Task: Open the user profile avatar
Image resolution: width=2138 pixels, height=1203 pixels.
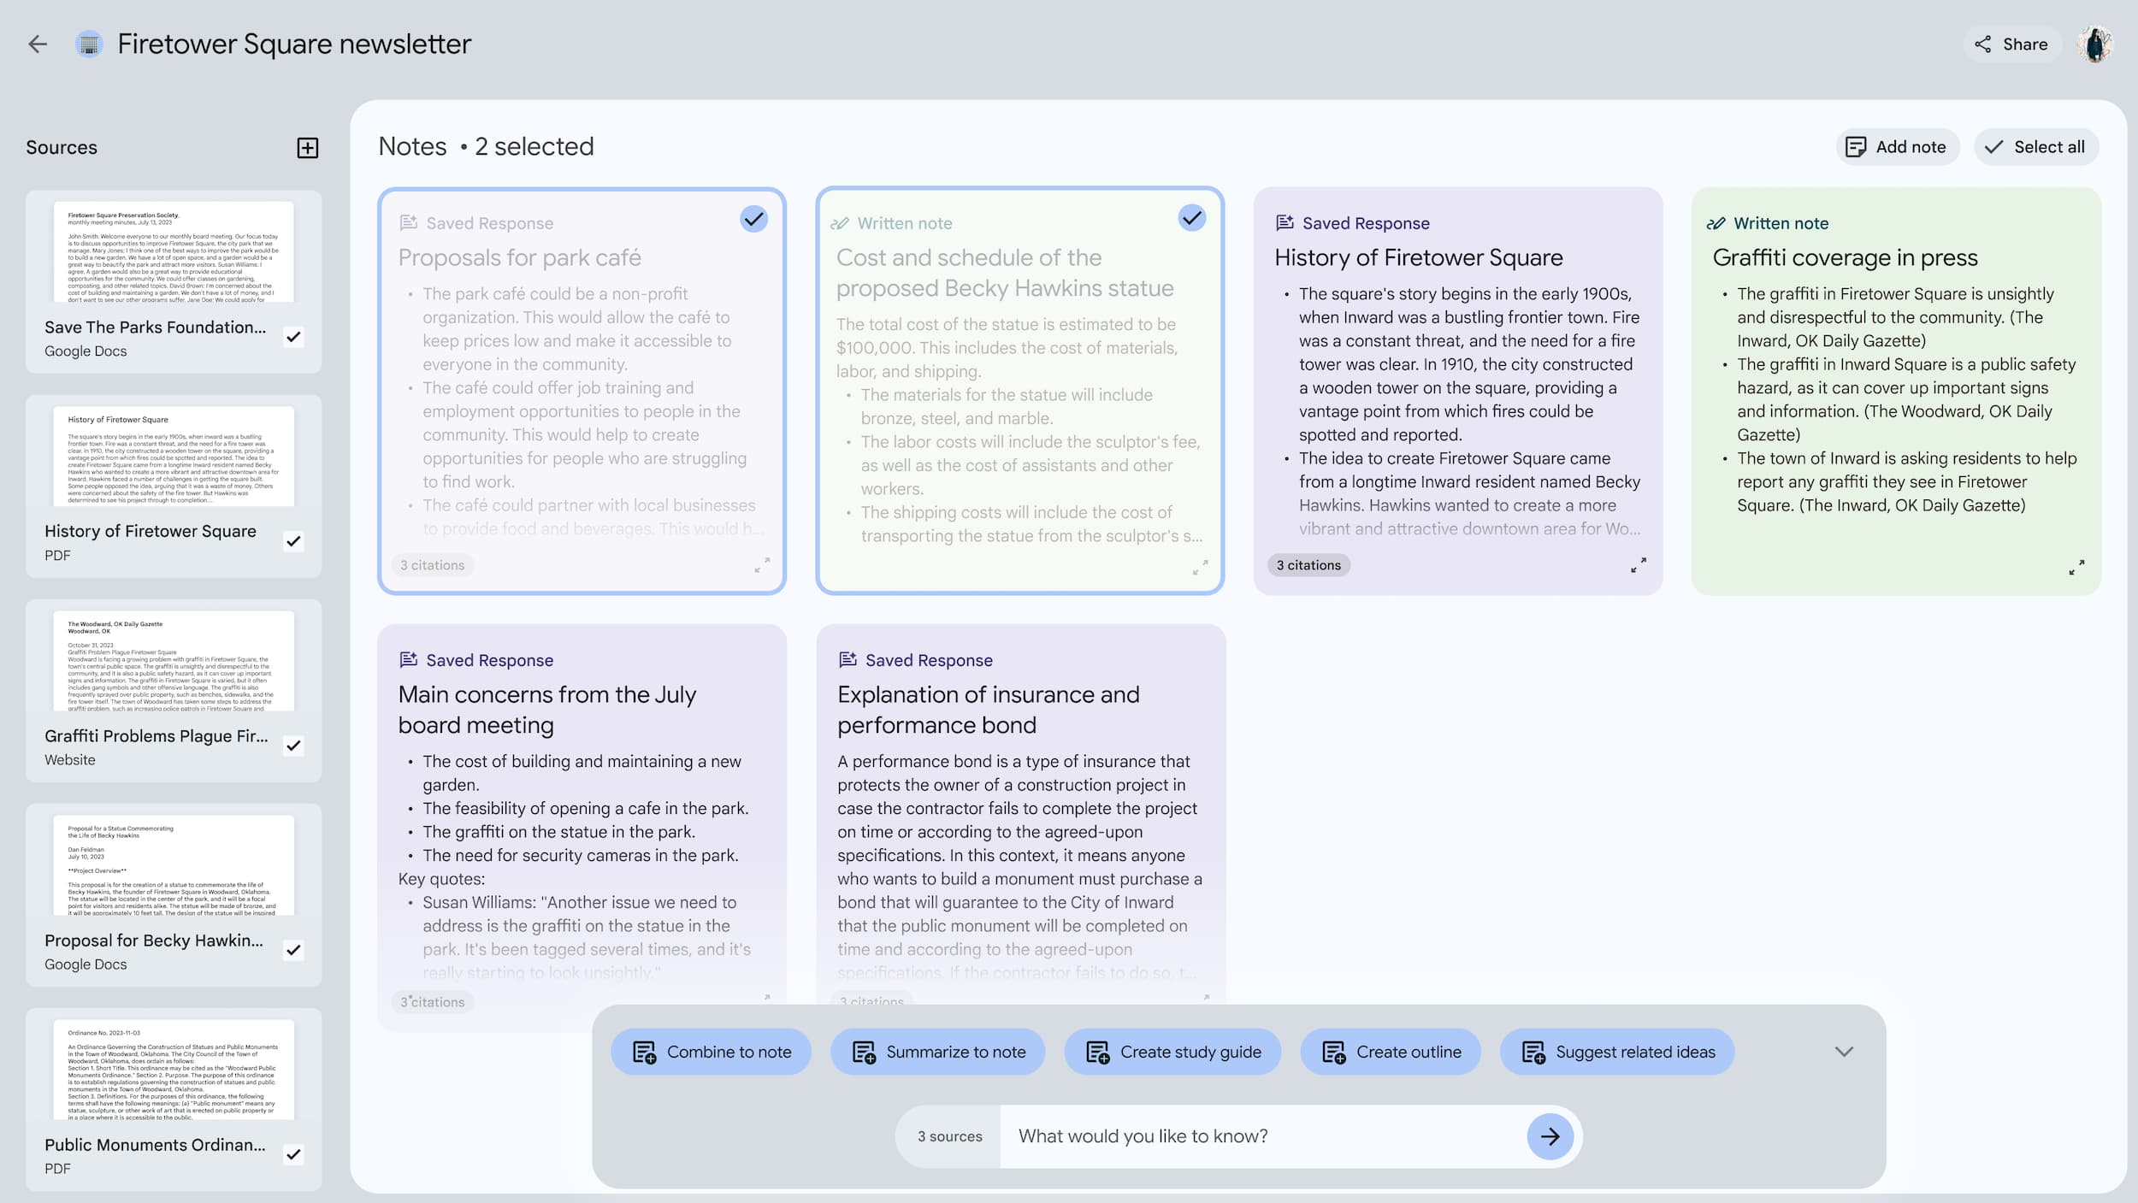Action: [x=2095, y=44]
